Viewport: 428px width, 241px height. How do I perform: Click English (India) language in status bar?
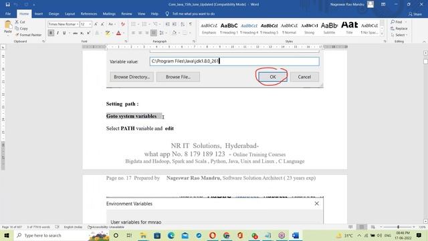73,227
